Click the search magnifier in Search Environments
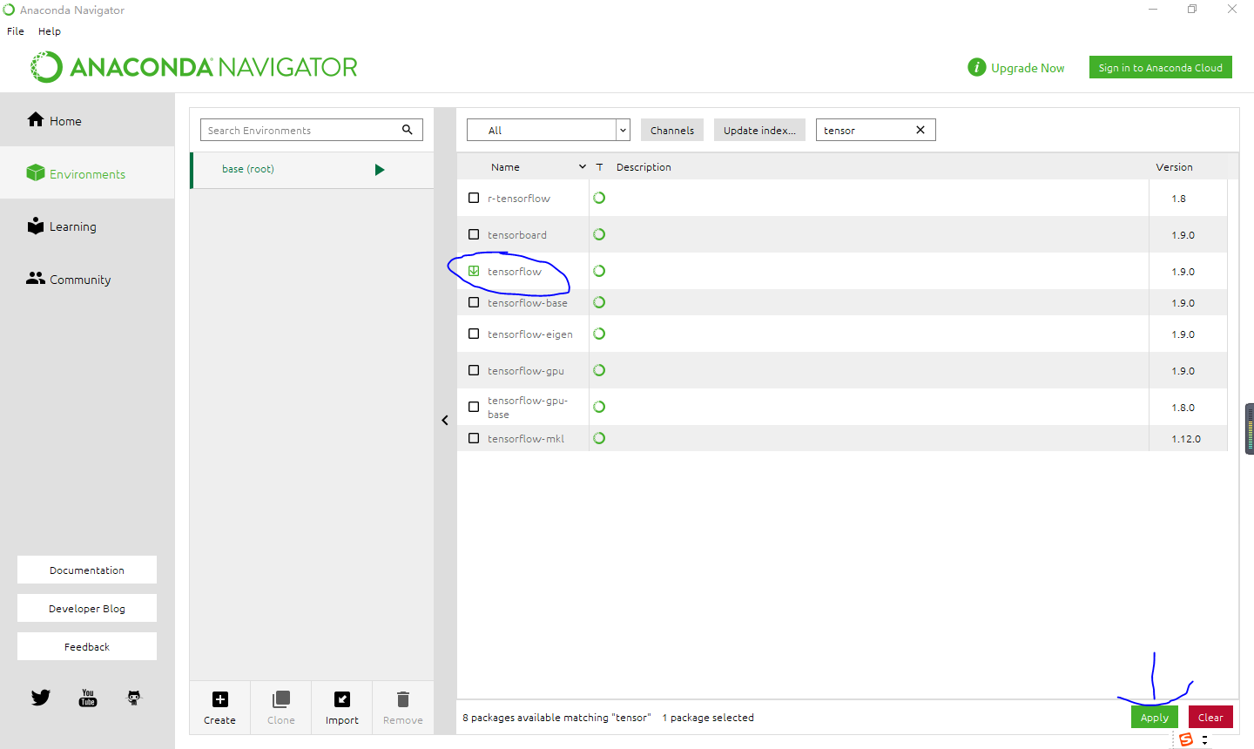Viewport: 1254px width, 749px height. (407, 130)
